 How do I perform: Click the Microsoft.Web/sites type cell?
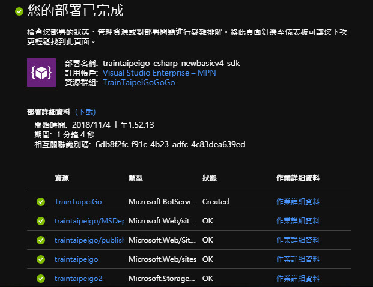tap(162, 259)
